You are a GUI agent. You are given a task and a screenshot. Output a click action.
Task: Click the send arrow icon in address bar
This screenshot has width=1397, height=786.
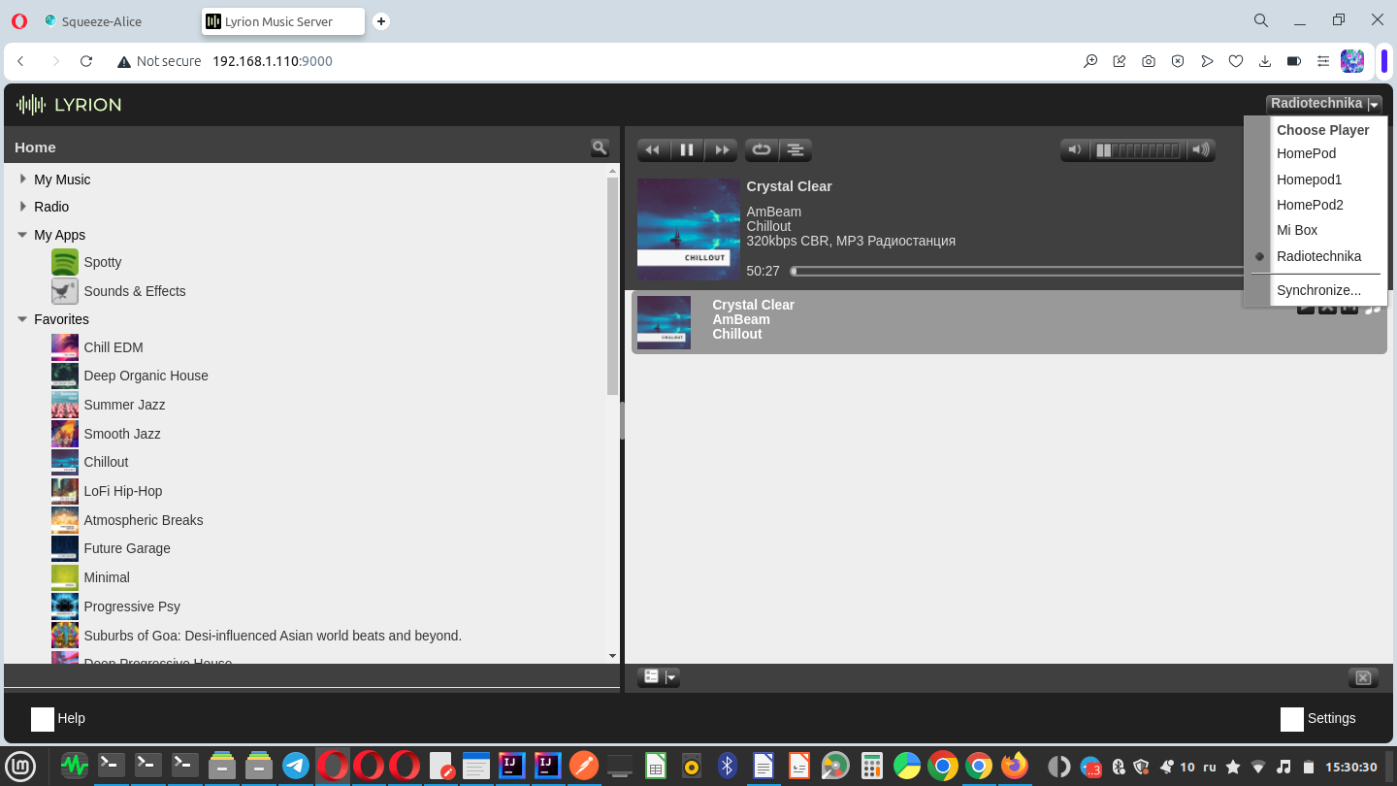1207,61
